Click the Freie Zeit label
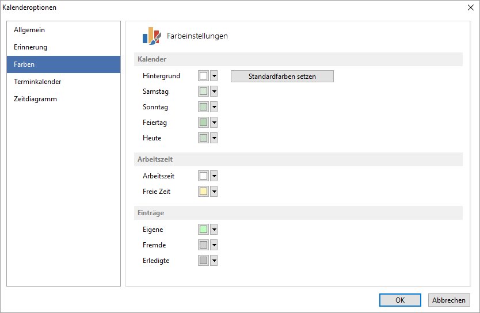480x313 pixels. pos(157,192)
